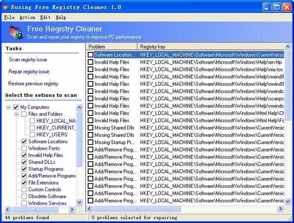The height and width of the screenshot is (223, 294).
Task: Check the Files and Folders checkbox
Action: (24, 114)
